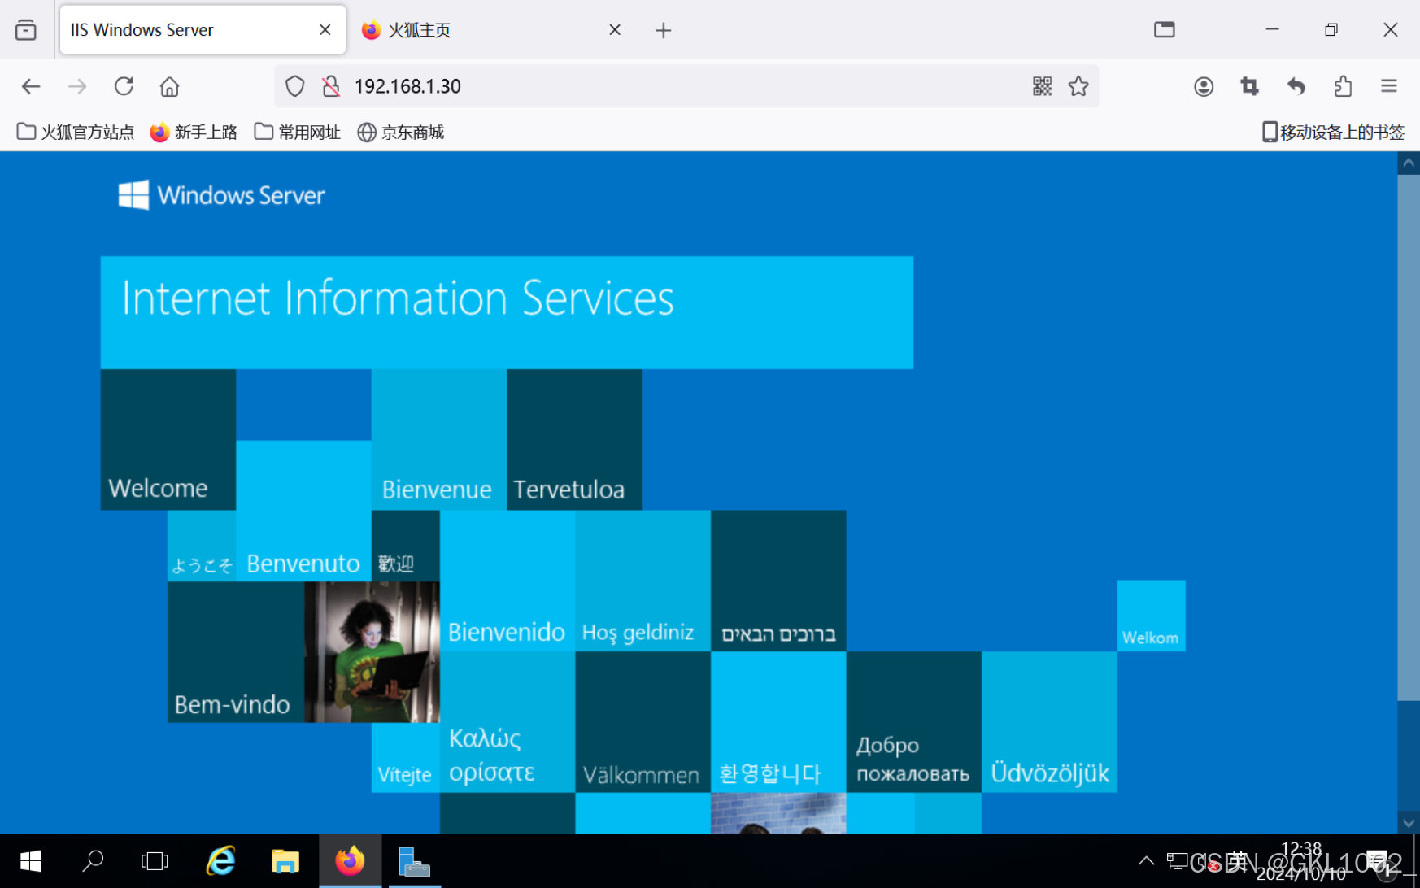Click the Benvenuto tile
Screen dimensions: 1420x888
[303, 511]
